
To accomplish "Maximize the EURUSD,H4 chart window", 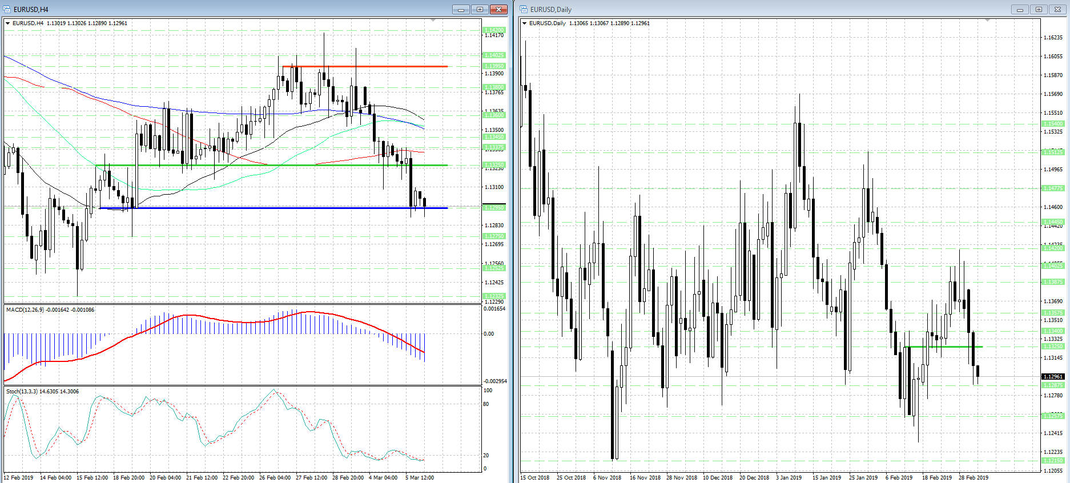I will [x=480, y=9].
